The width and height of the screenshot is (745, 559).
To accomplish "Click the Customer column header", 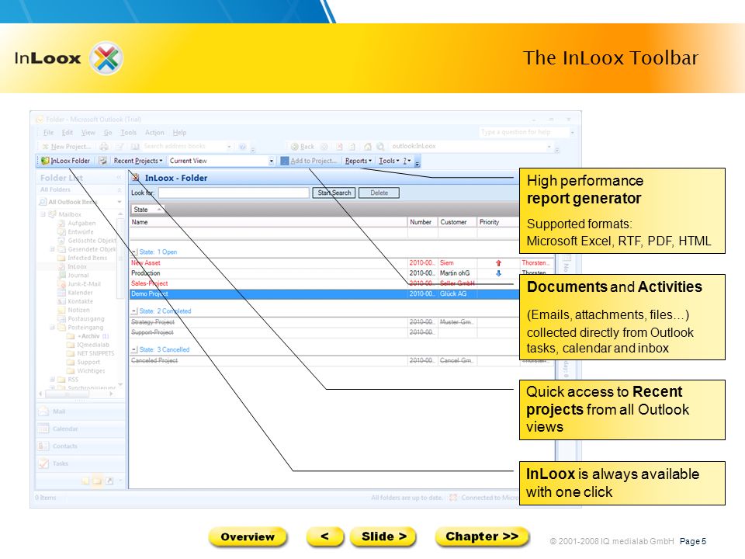I will pyautogui.click(x=457, y=222).
